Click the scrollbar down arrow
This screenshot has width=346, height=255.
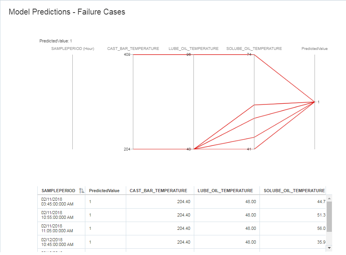tap(329, 248)
